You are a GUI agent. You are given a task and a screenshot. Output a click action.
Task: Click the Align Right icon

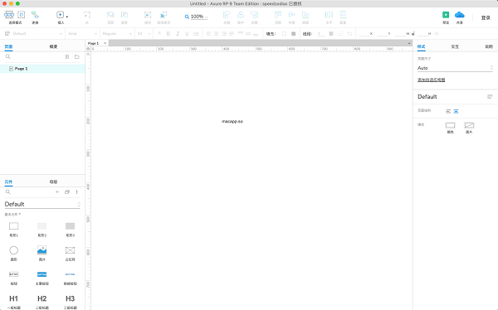[255, 15]
